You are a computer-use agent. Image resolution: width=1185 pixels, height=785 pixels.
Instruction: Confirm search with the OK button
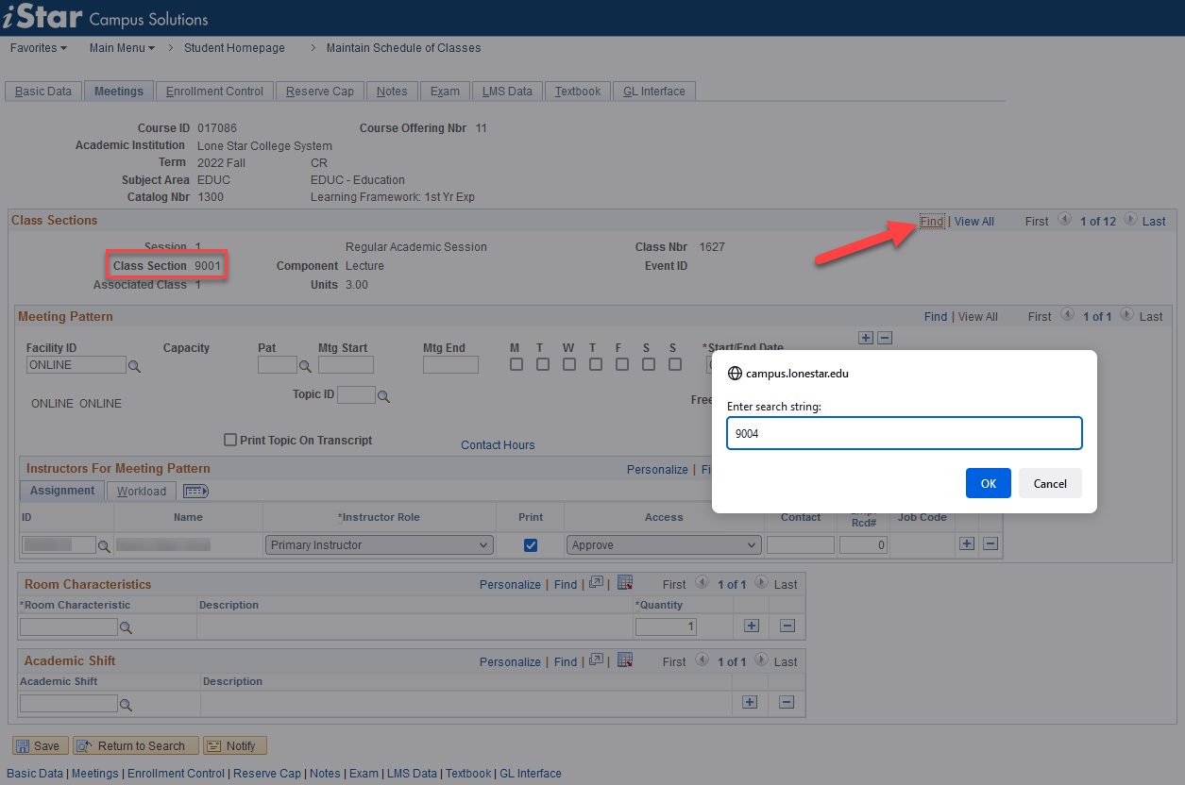[x=989, y=483]
